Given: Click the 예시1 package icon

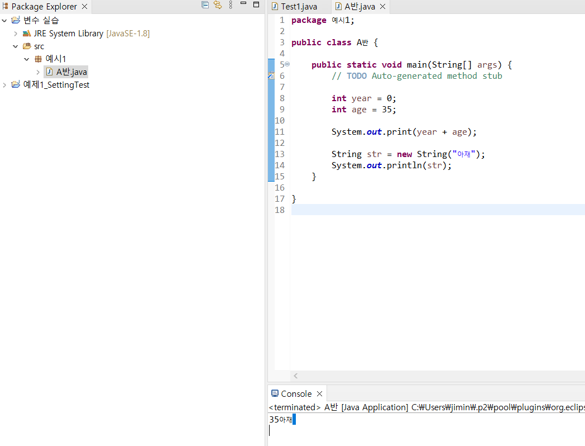Looking at the screenshot, I should [x=38, y=59].
